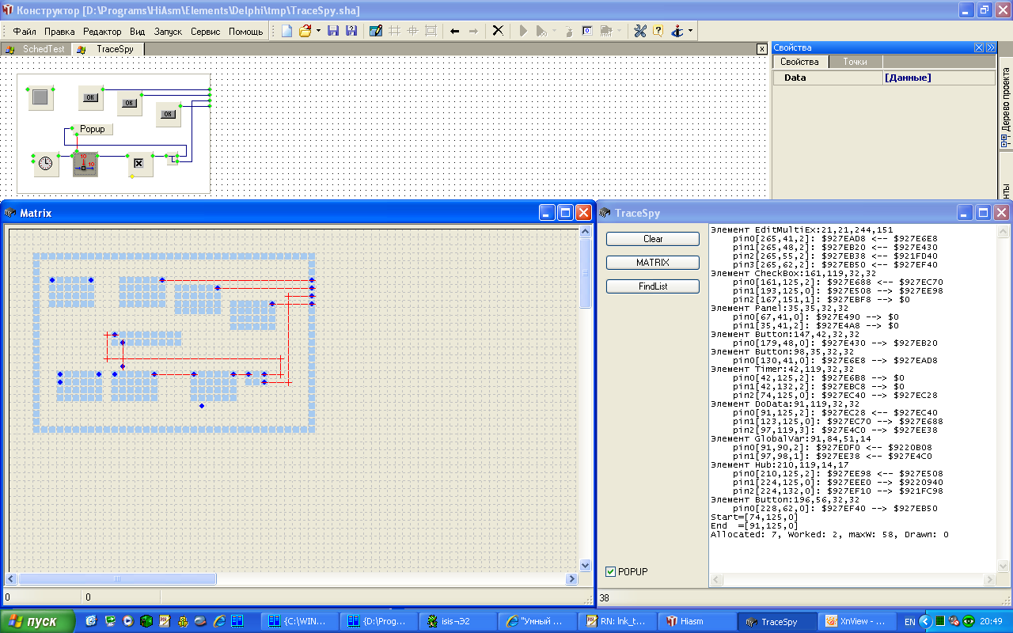Open the wrench and screwdriver settings icon
The width and height of the screenshot is (1013, 633).
click(640, 31)
